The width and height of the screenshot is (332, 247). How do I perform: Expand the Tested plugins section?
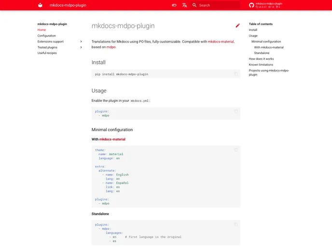tap(81, 47)
